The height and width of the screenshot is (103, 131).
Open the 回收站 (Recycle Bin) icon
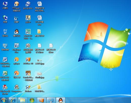(x=5, y=33)
